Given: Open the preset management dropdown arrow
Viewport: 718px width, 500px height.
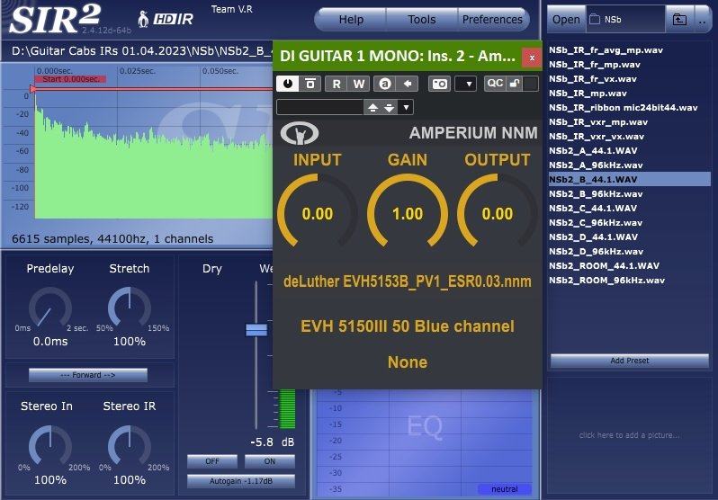Looking at the screenshot, I should 406,108.
